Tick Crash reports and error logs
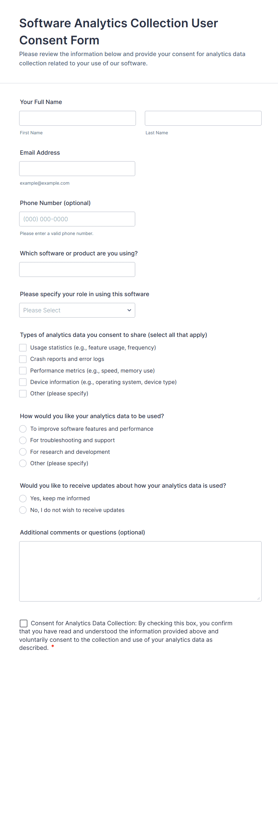 23,359
